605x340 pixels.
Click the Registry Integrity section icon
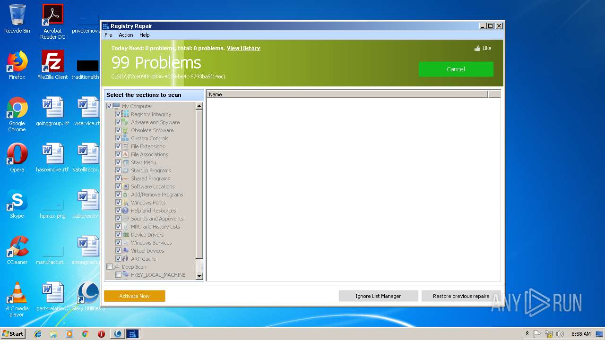coord(126,114)
